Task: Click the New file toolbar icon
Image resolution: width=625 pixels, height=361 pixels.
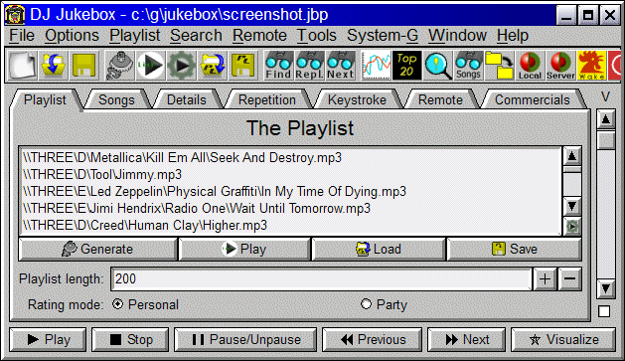Action: point(23,66)
